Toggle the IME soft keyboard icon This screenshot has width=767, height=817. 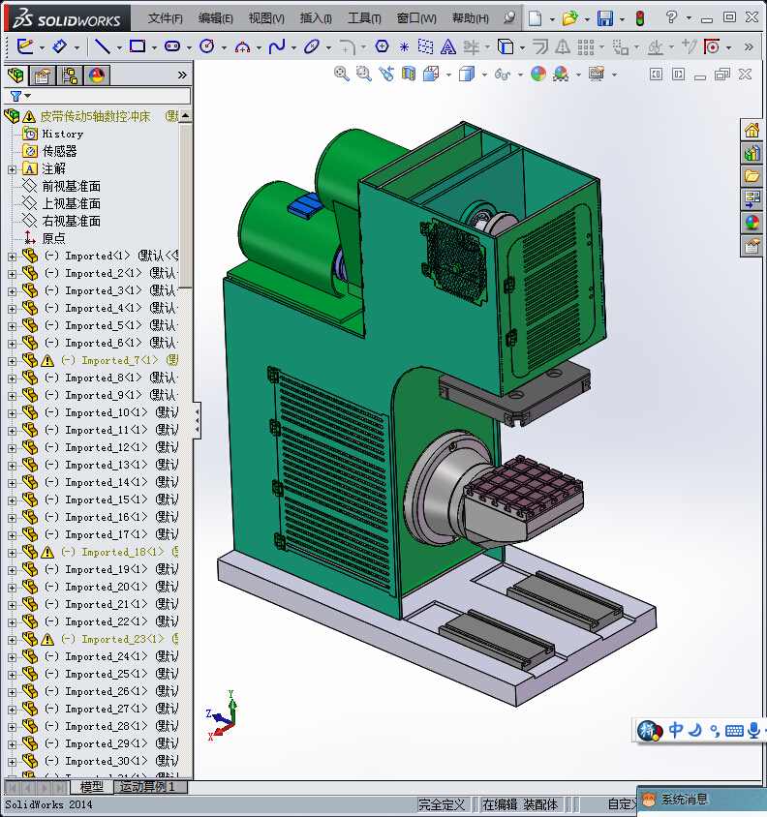point(733,731)
